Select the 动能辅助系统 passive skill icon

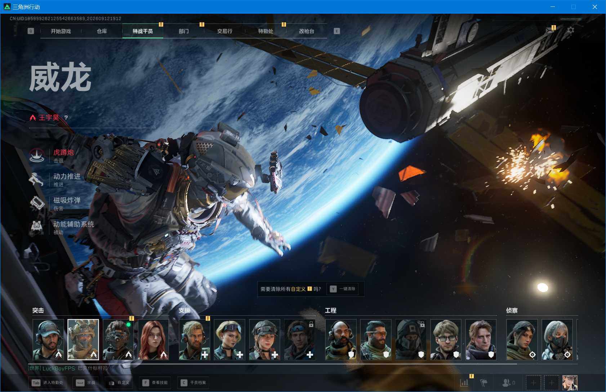pyautogui.click(x=37, y=227)
